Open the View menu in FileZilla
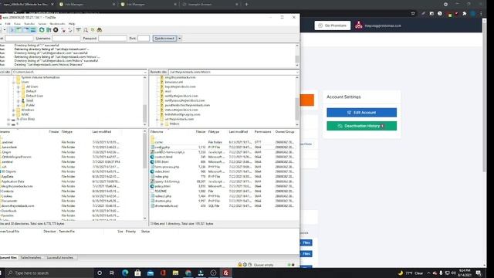This screenshot has width=494, height=278. (17, 24)
